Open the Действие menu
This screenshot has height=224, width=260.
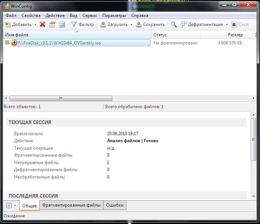[55, 16]
